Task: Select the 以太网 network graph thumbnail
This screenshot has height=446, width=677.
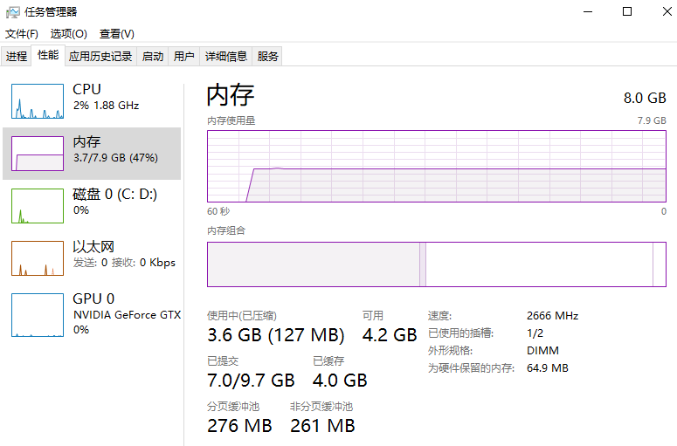Action: click(38, 258)
